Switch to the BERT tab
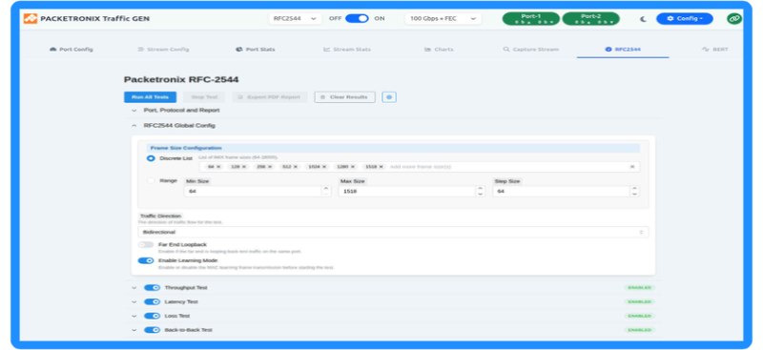The height and width of the screenshot is (350, 763). 714,50
